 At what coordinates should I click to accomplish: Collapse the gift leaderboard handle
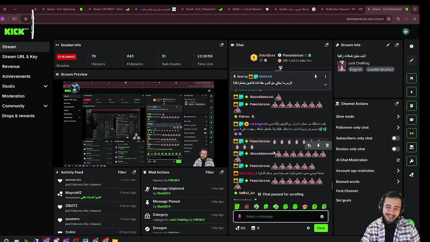click(x=281, y=68)
